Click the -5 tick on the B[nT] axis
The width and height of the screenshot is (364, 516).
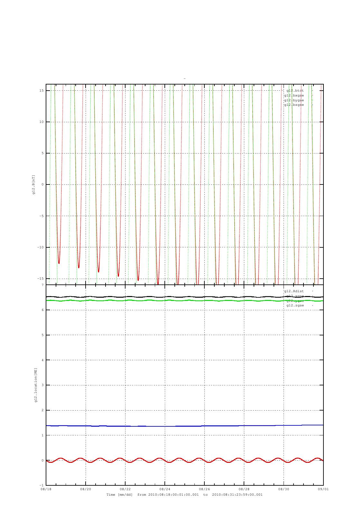(42, 216)
